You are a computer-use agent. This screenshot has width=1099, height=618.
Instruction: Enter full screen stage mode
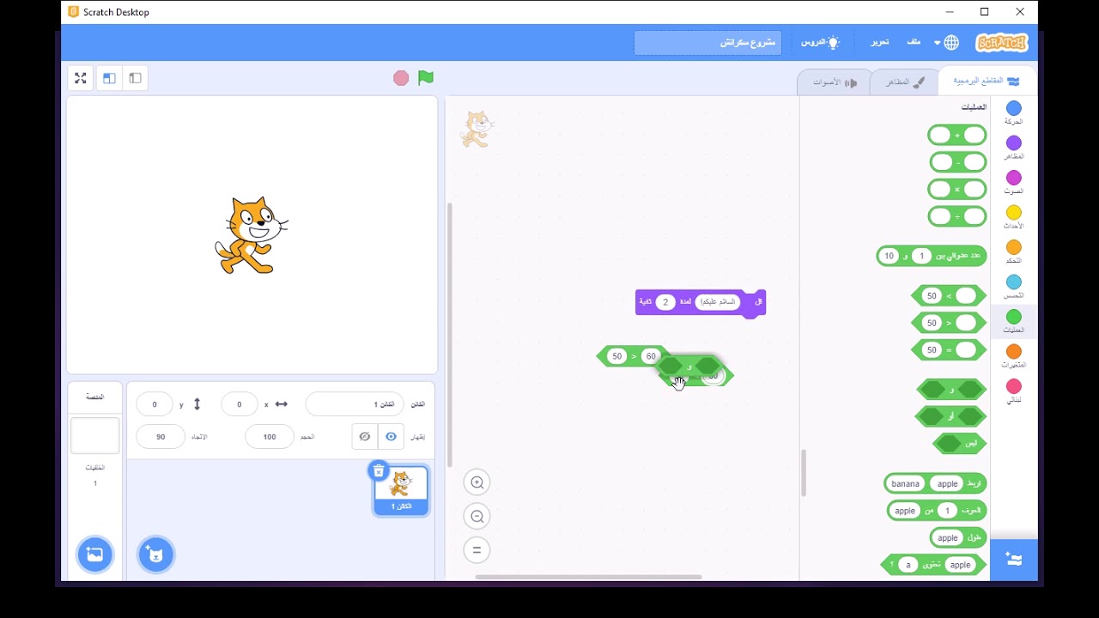pos(81,78)
